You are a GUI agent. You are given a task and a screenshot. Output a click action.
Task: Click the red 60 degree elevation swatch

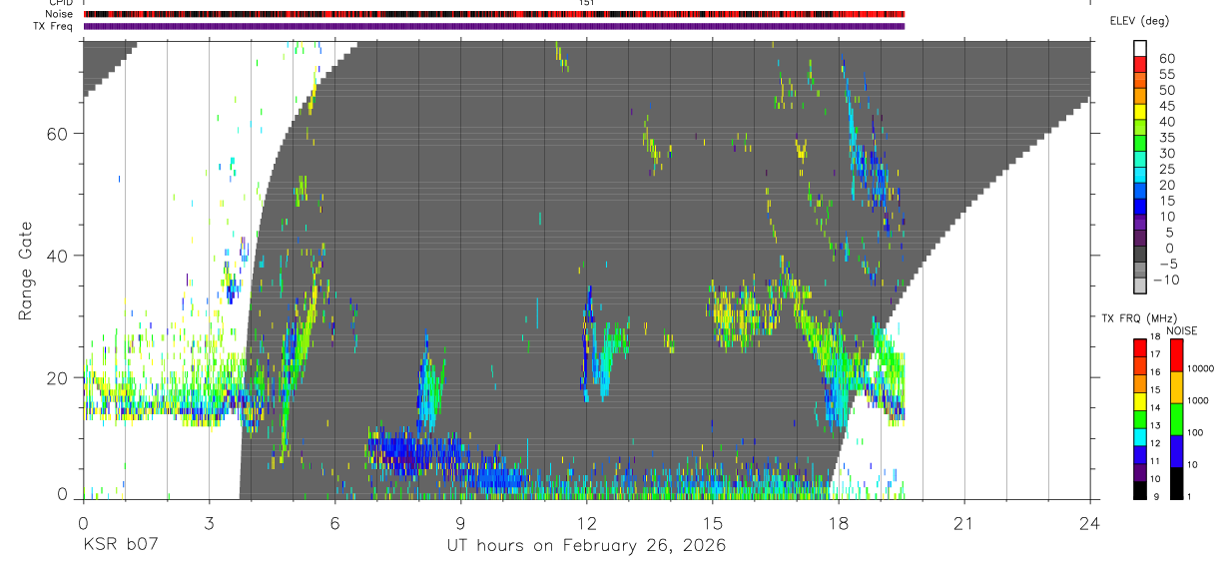click(x=1140, y=65)
